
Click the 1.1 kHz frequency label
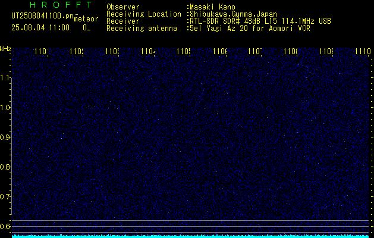coord(5,78)
